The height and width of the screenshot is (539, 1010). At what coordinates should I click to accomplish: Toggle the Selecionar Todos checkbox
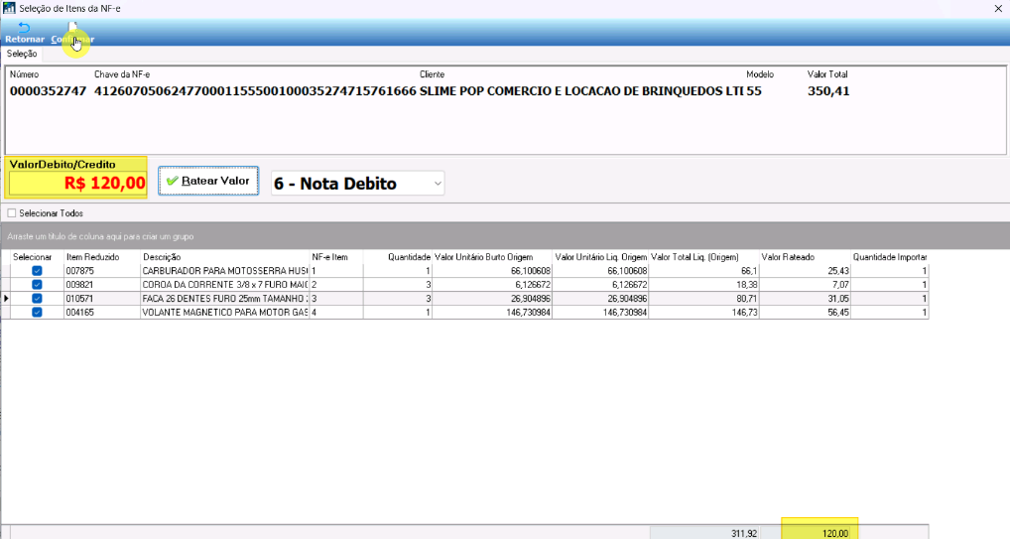coord(12,213)
